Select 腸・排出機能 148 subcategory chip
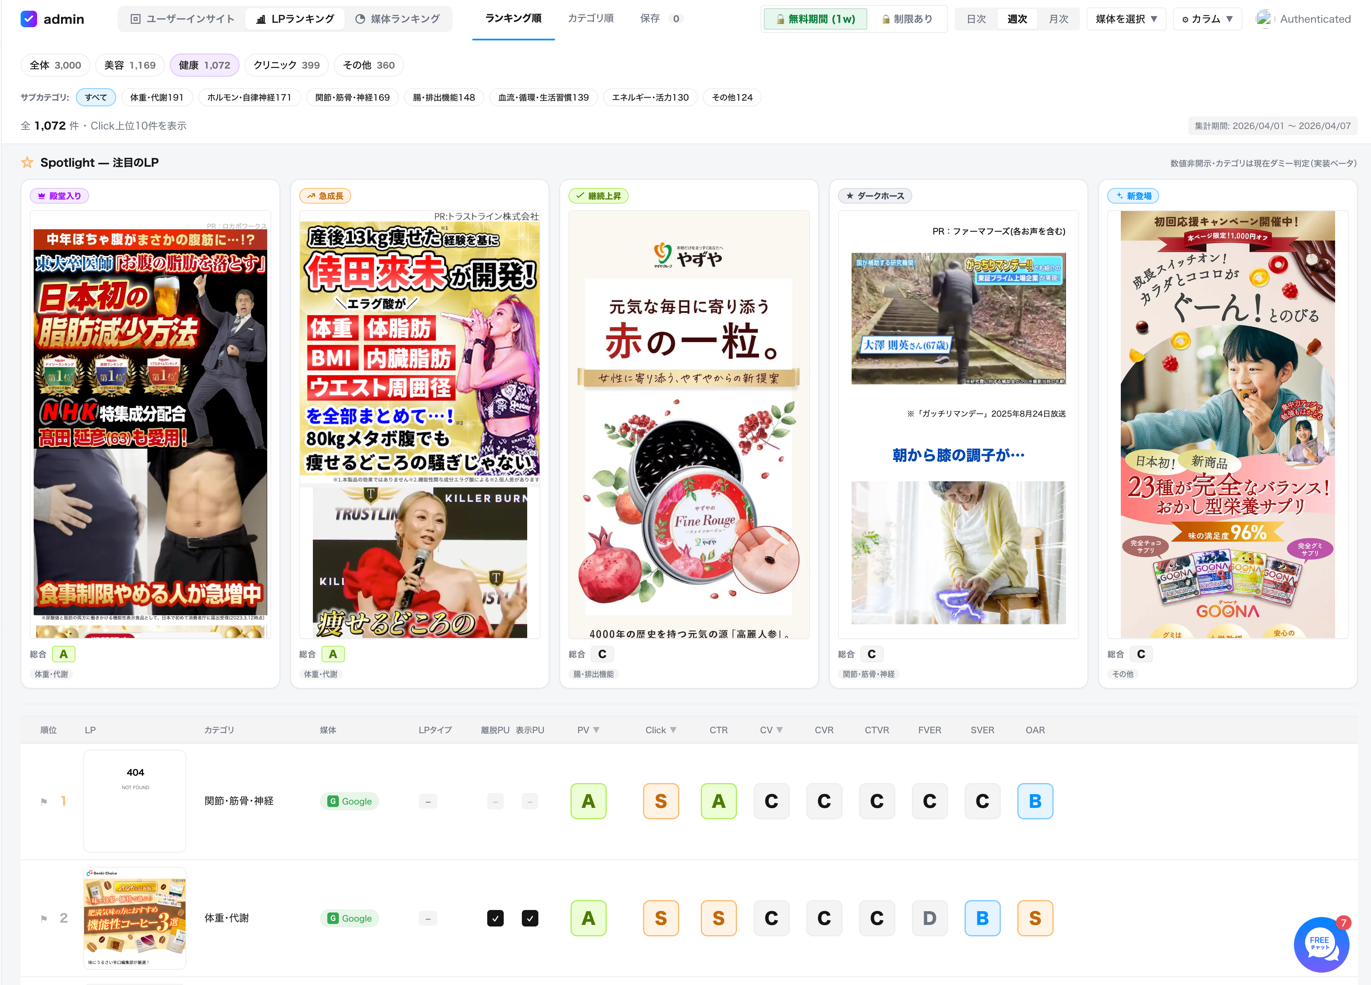1371x985 pixels. (x=444, y=97)
